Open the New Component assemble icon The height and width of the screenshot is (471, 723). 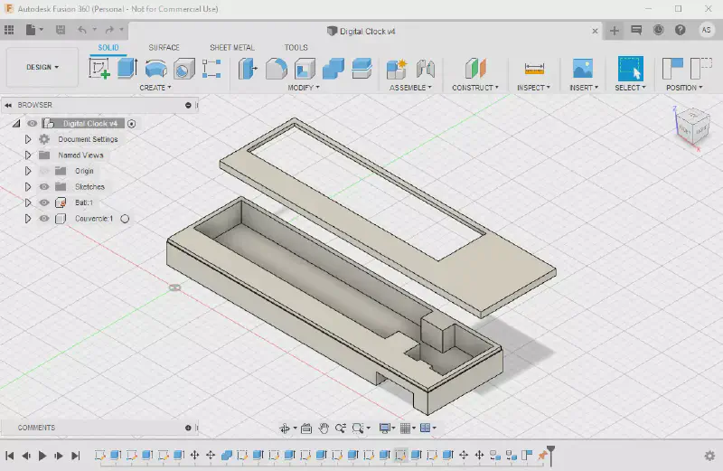point(396,69)
